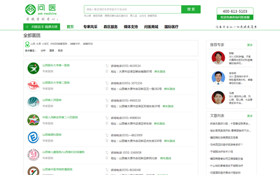The width and height of the screenshot is (280, 175).
Task: Open 中国人民解放军第二六四医院 name link
Action: point(60,118)
